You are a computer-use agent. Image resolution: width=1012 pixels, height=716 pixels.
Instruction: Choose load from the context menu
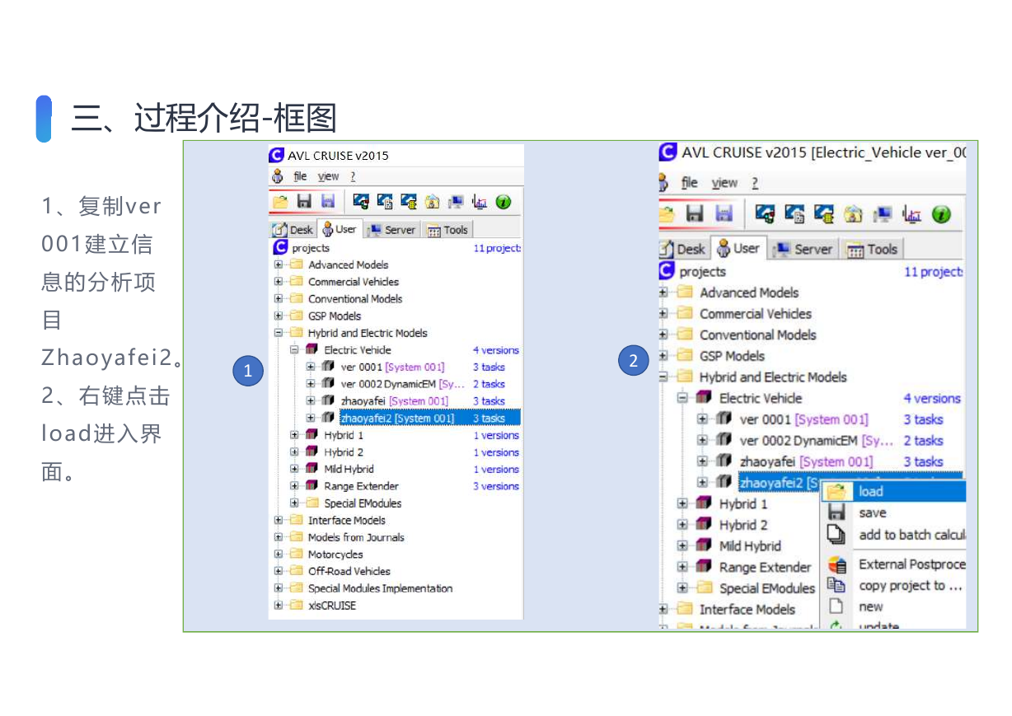tap(893, 492)
